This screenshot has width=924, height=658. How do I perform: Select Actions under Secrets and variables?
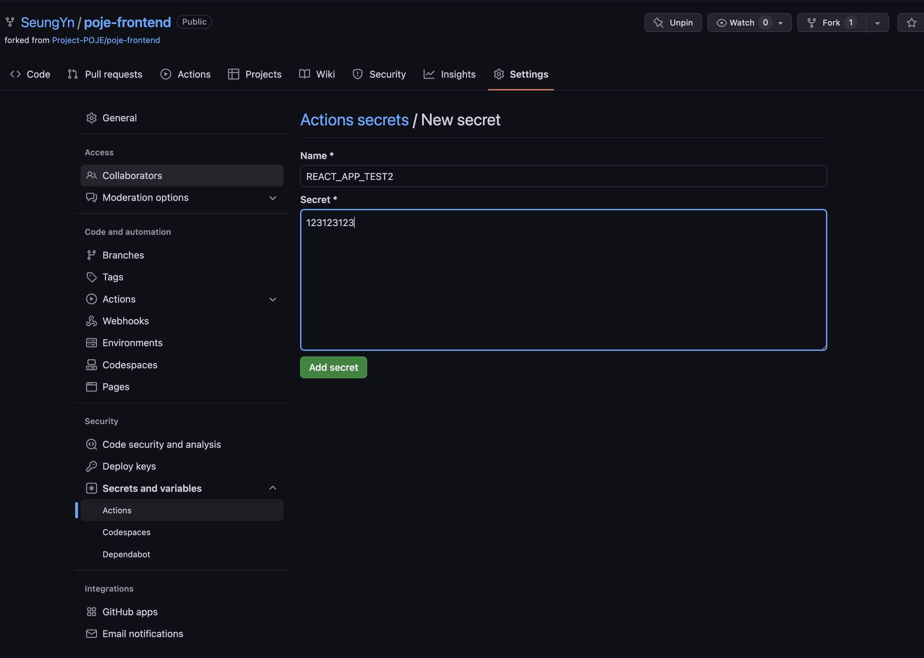(x=182, y=510)
